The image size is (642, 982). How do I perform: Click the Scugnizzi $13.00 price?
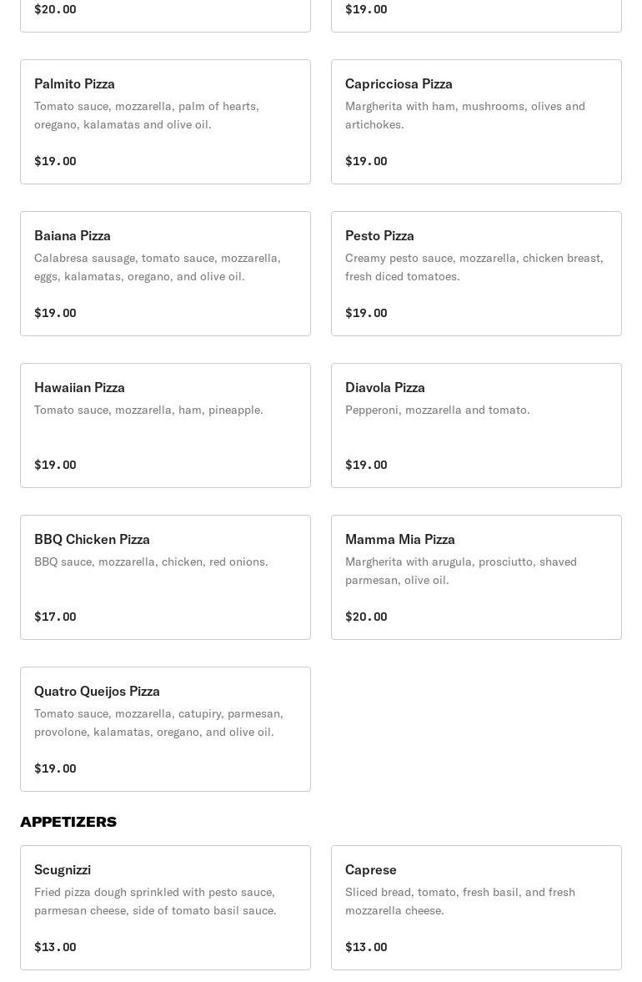pyautogui.click(x=55, y=947)
